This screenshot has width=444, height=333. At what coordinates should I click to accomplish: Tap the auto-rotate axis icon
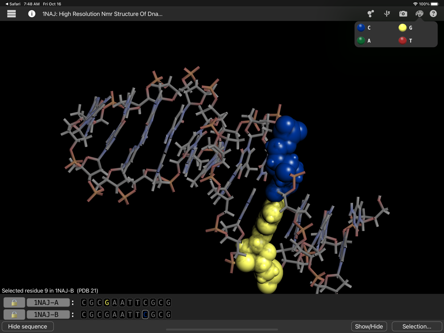point(387,14)
